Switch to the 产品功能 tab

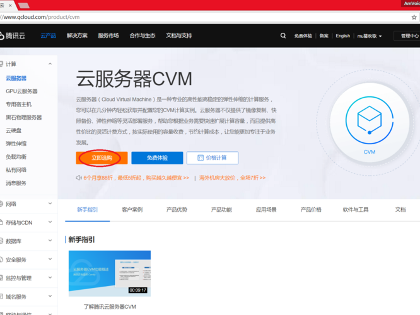click(221, 210)
